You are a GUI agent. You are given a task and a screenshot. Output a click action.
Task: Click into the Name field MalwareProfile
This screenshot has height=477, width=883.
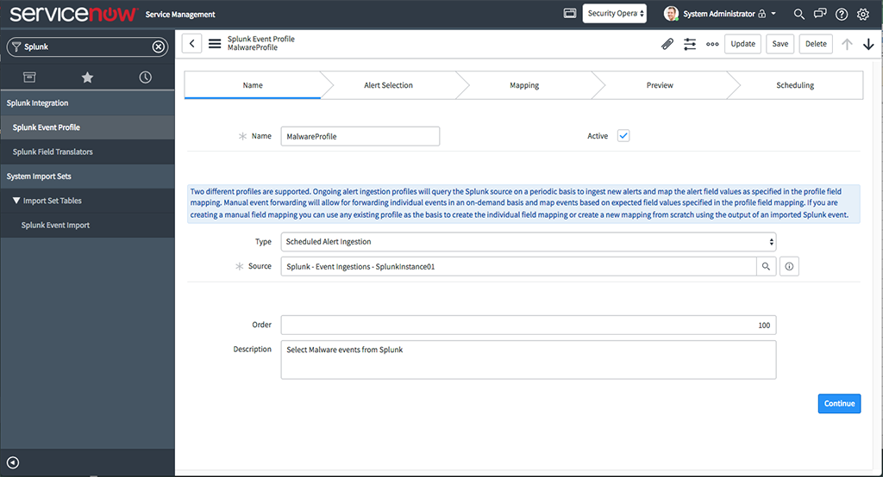tap(360, 136)
